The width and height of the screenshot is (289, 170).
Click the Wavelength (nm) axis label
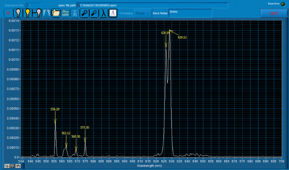point(149,166)
